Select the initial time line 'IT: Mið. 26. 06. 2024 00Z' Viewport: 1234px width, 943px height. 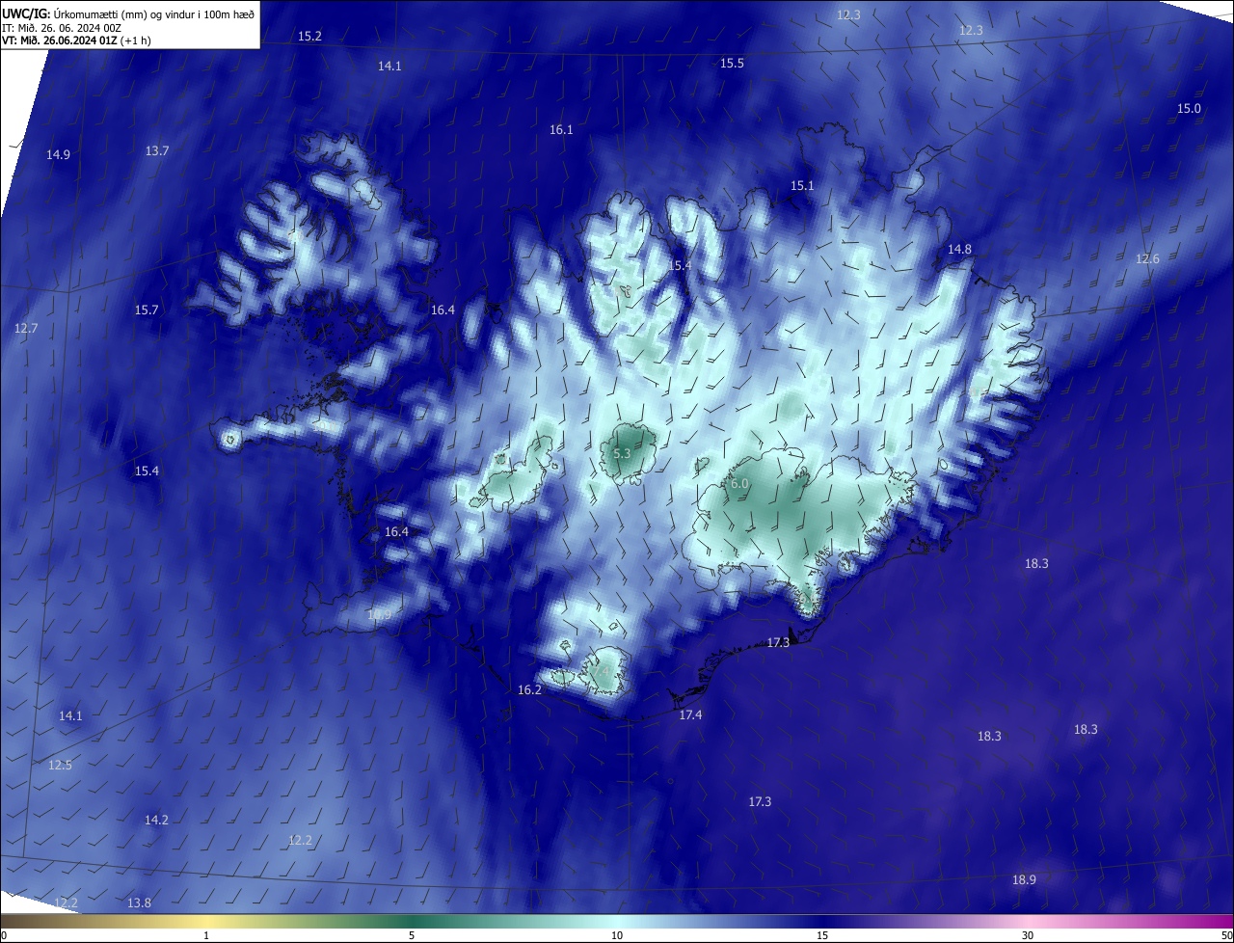click(x=64, y=27)
